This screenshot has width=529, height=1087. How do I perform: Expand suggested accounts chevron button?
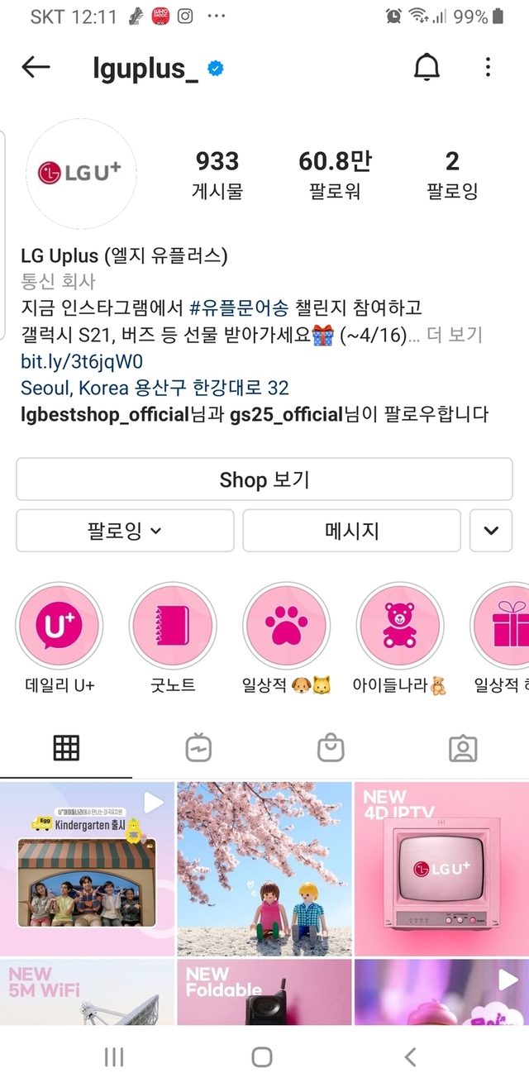click(491, 531)
